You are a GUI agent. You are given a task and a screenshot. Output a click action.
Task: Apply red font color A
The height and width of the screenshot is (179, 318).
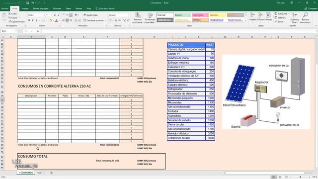pos(56,20)
